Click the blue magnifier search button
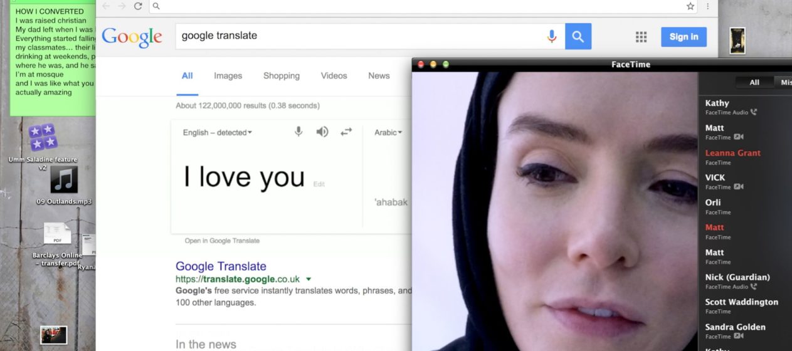 578,36
